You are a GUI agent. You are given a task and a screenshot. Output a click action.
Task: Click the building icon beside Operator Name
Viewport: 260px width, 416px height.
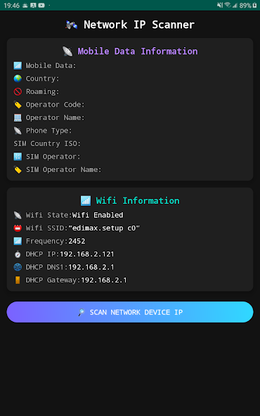[x=18, y=117]
